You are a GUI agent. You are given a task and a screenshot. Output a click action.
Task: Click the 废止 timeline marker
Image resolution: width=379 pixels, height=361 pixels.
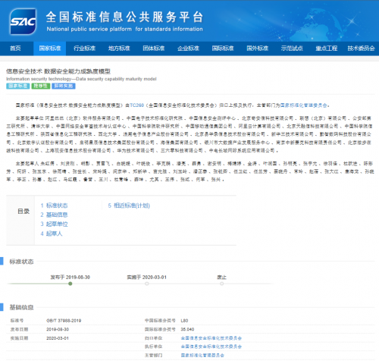click(x=221, y=284)
